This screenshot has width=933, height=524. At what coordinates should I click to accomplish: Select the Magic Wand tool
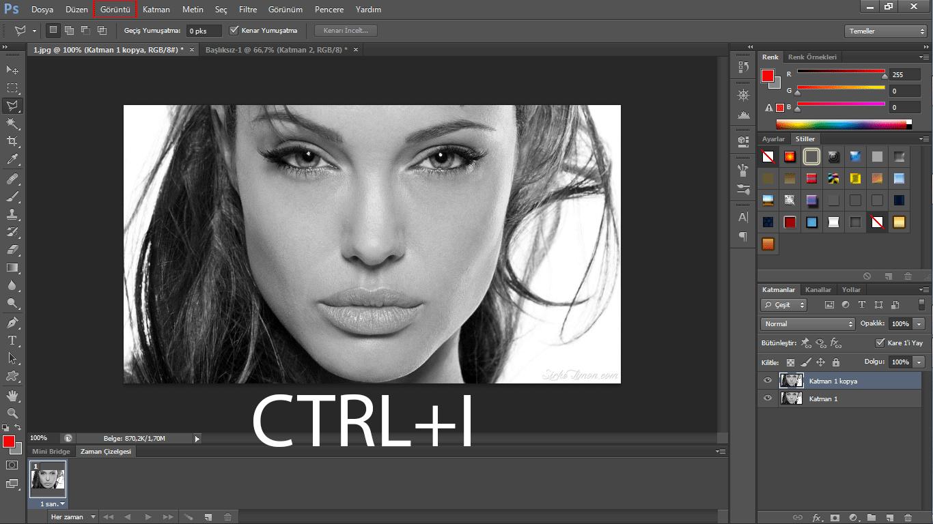[12, 123]
